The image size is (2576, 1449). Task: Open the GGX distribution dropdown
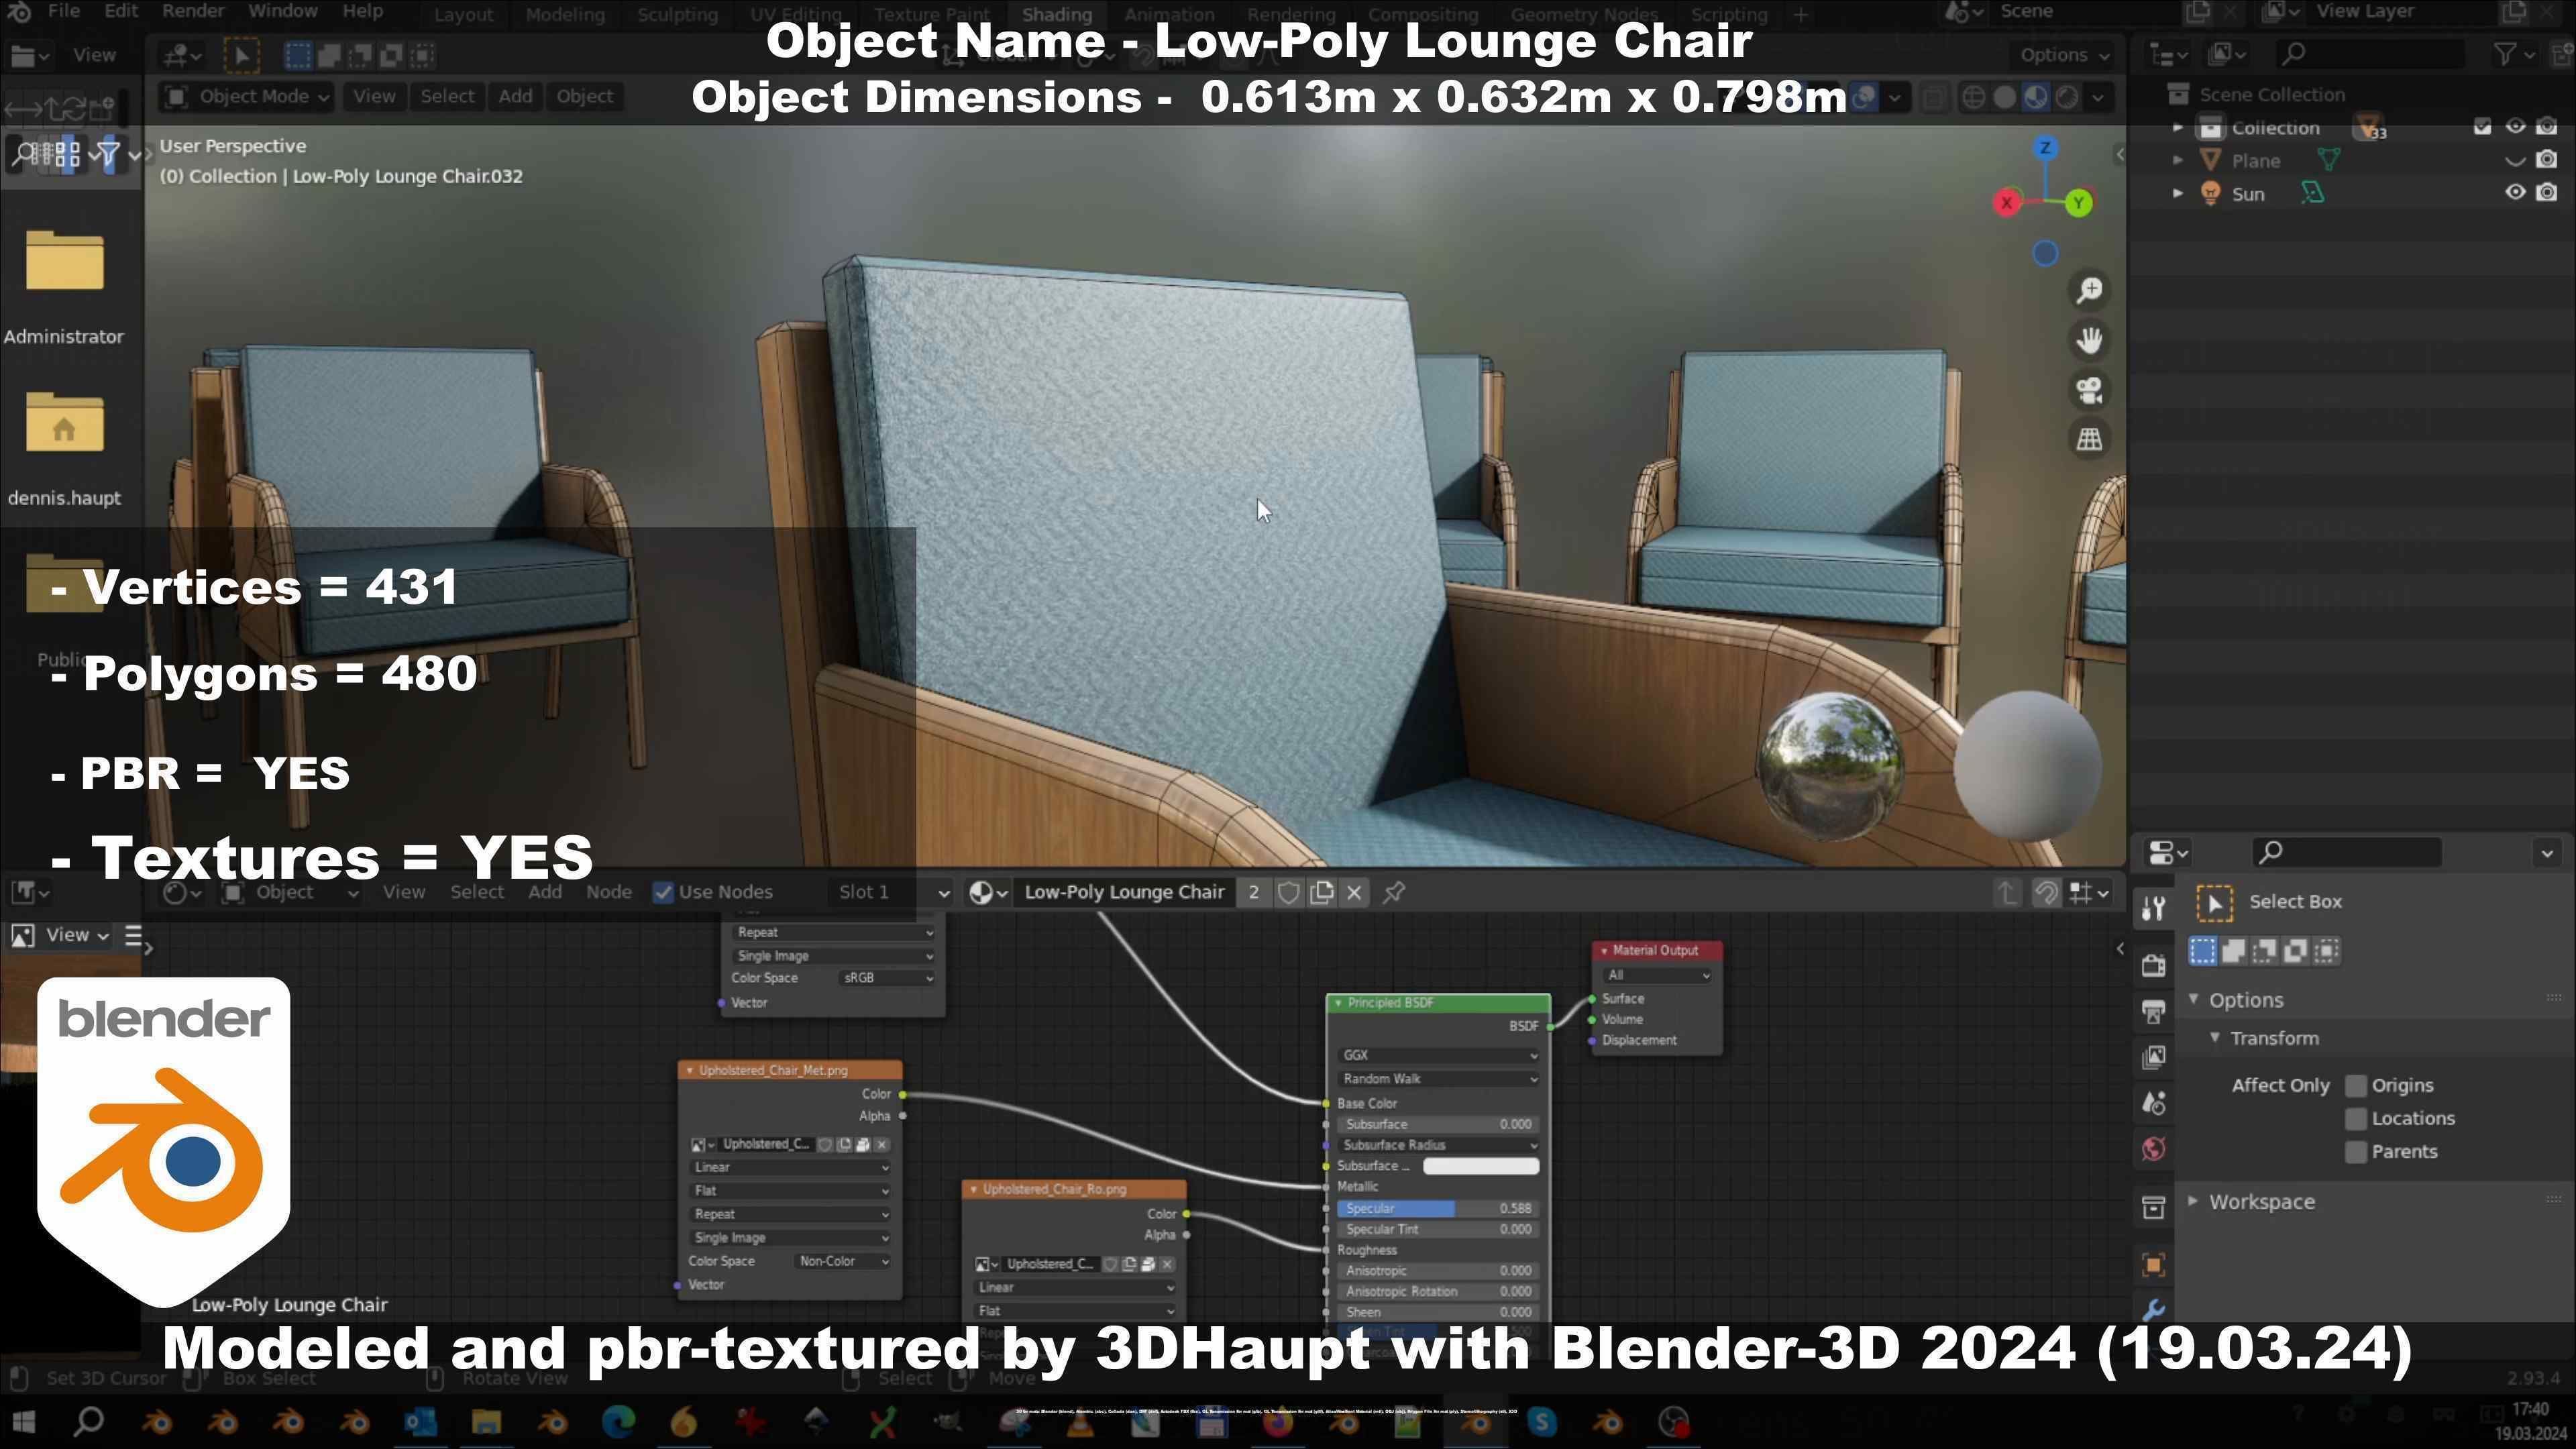click(x=1437, y=1055)
